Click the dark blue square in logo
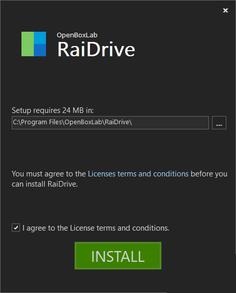Screen dimensions: 236x293 click(40, 50)
